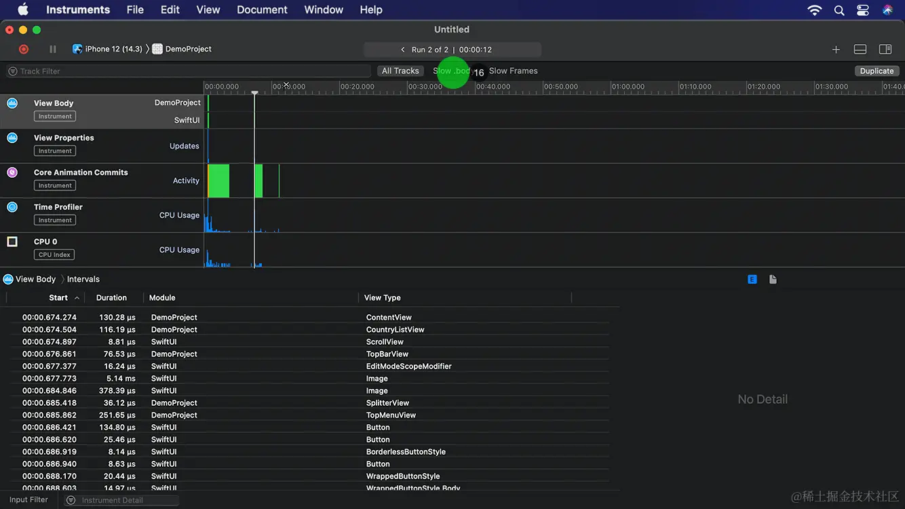Pause the trace with the pause button
Image resolution: width=905 pixels, height=509 pixels.
[x=53, y=49]
